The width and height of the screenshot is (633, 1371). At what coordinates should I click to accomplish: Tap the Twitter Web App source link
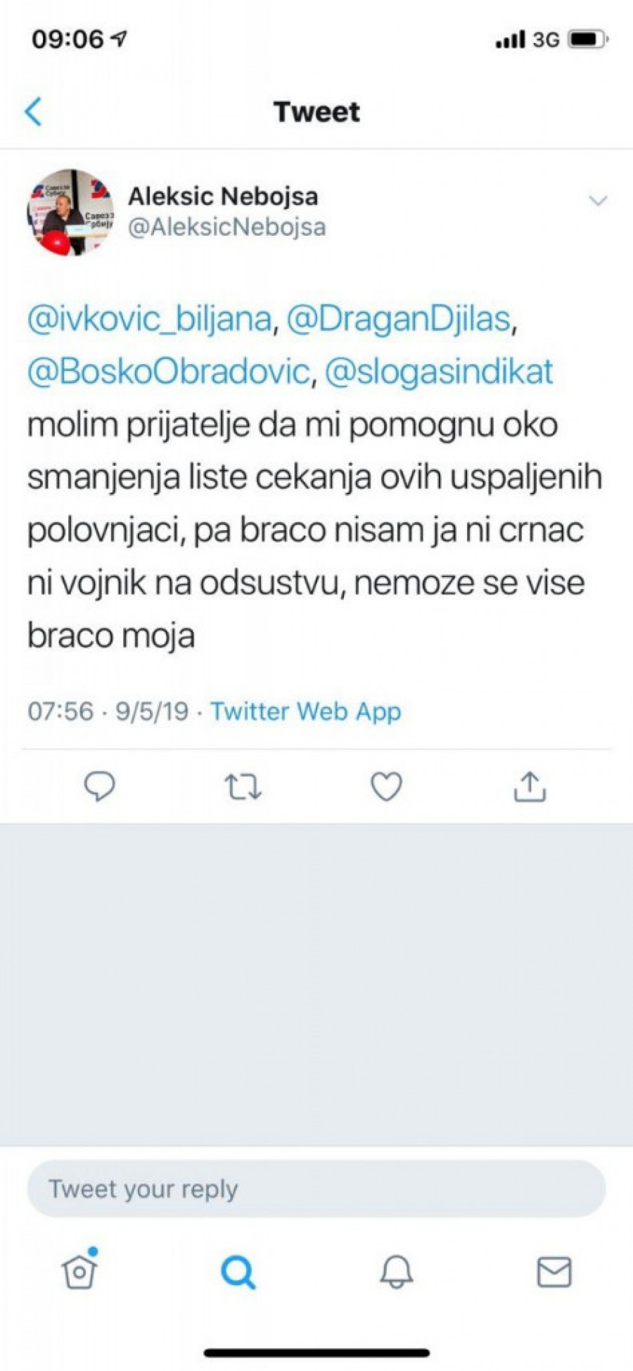pos(305,712)
